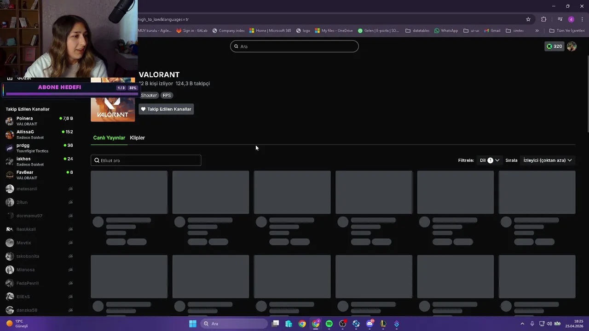Open the Gmail bookmark
This screenshot has height=331, width=589.
click(492, 31)
